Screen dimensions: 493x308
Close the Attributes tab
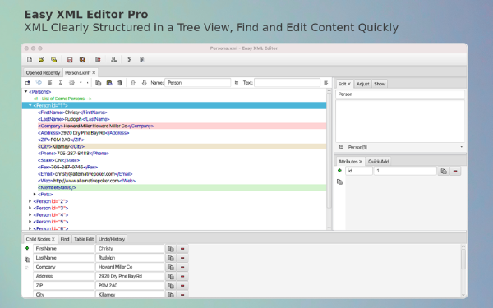(x=361, y=162)
